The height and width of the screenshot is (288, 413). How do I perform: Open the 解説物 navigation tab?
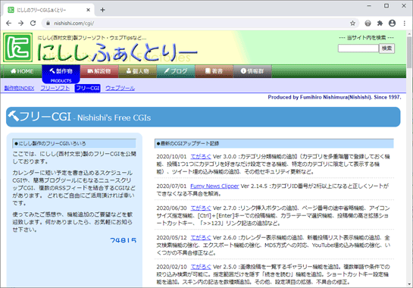coord(99,71)
